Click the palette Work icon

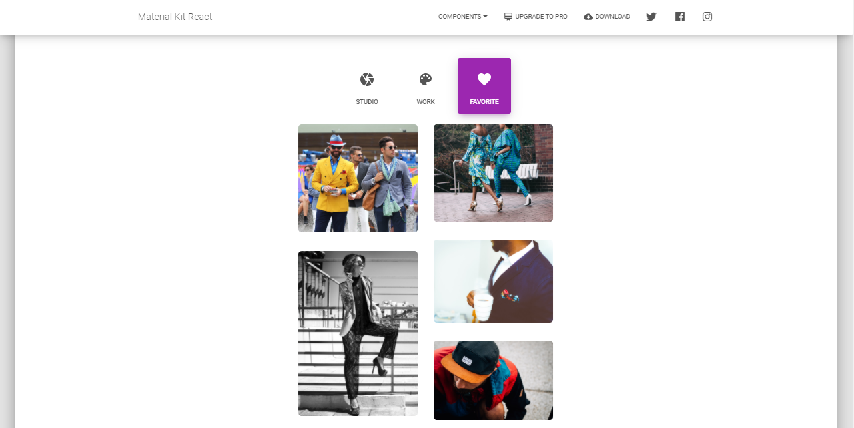pos(426,79)
